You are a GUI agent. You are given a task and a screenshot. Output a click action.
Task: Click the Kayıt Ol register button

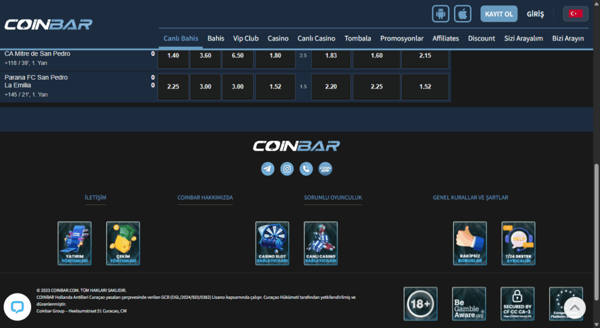tap(499, 13)
